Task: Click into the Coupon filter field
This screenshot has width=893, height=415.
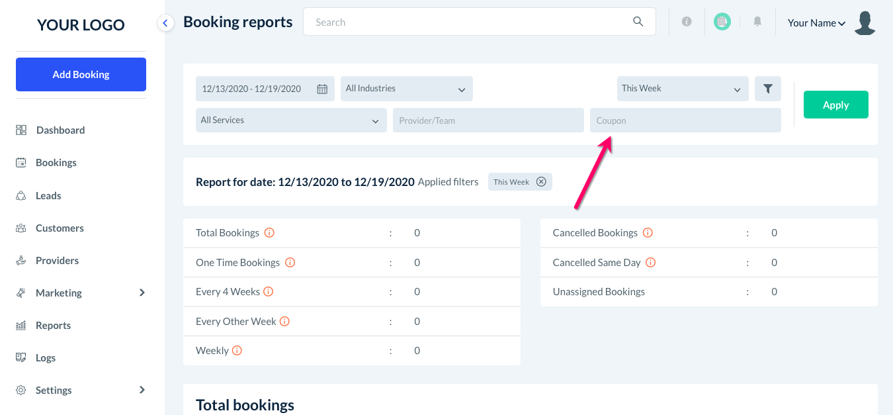Action: pos(685,120)
